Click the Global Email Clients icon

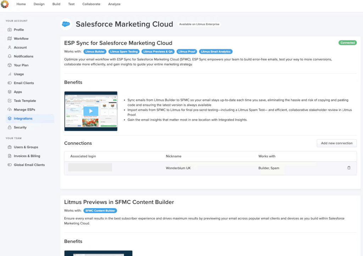point(10,165)
